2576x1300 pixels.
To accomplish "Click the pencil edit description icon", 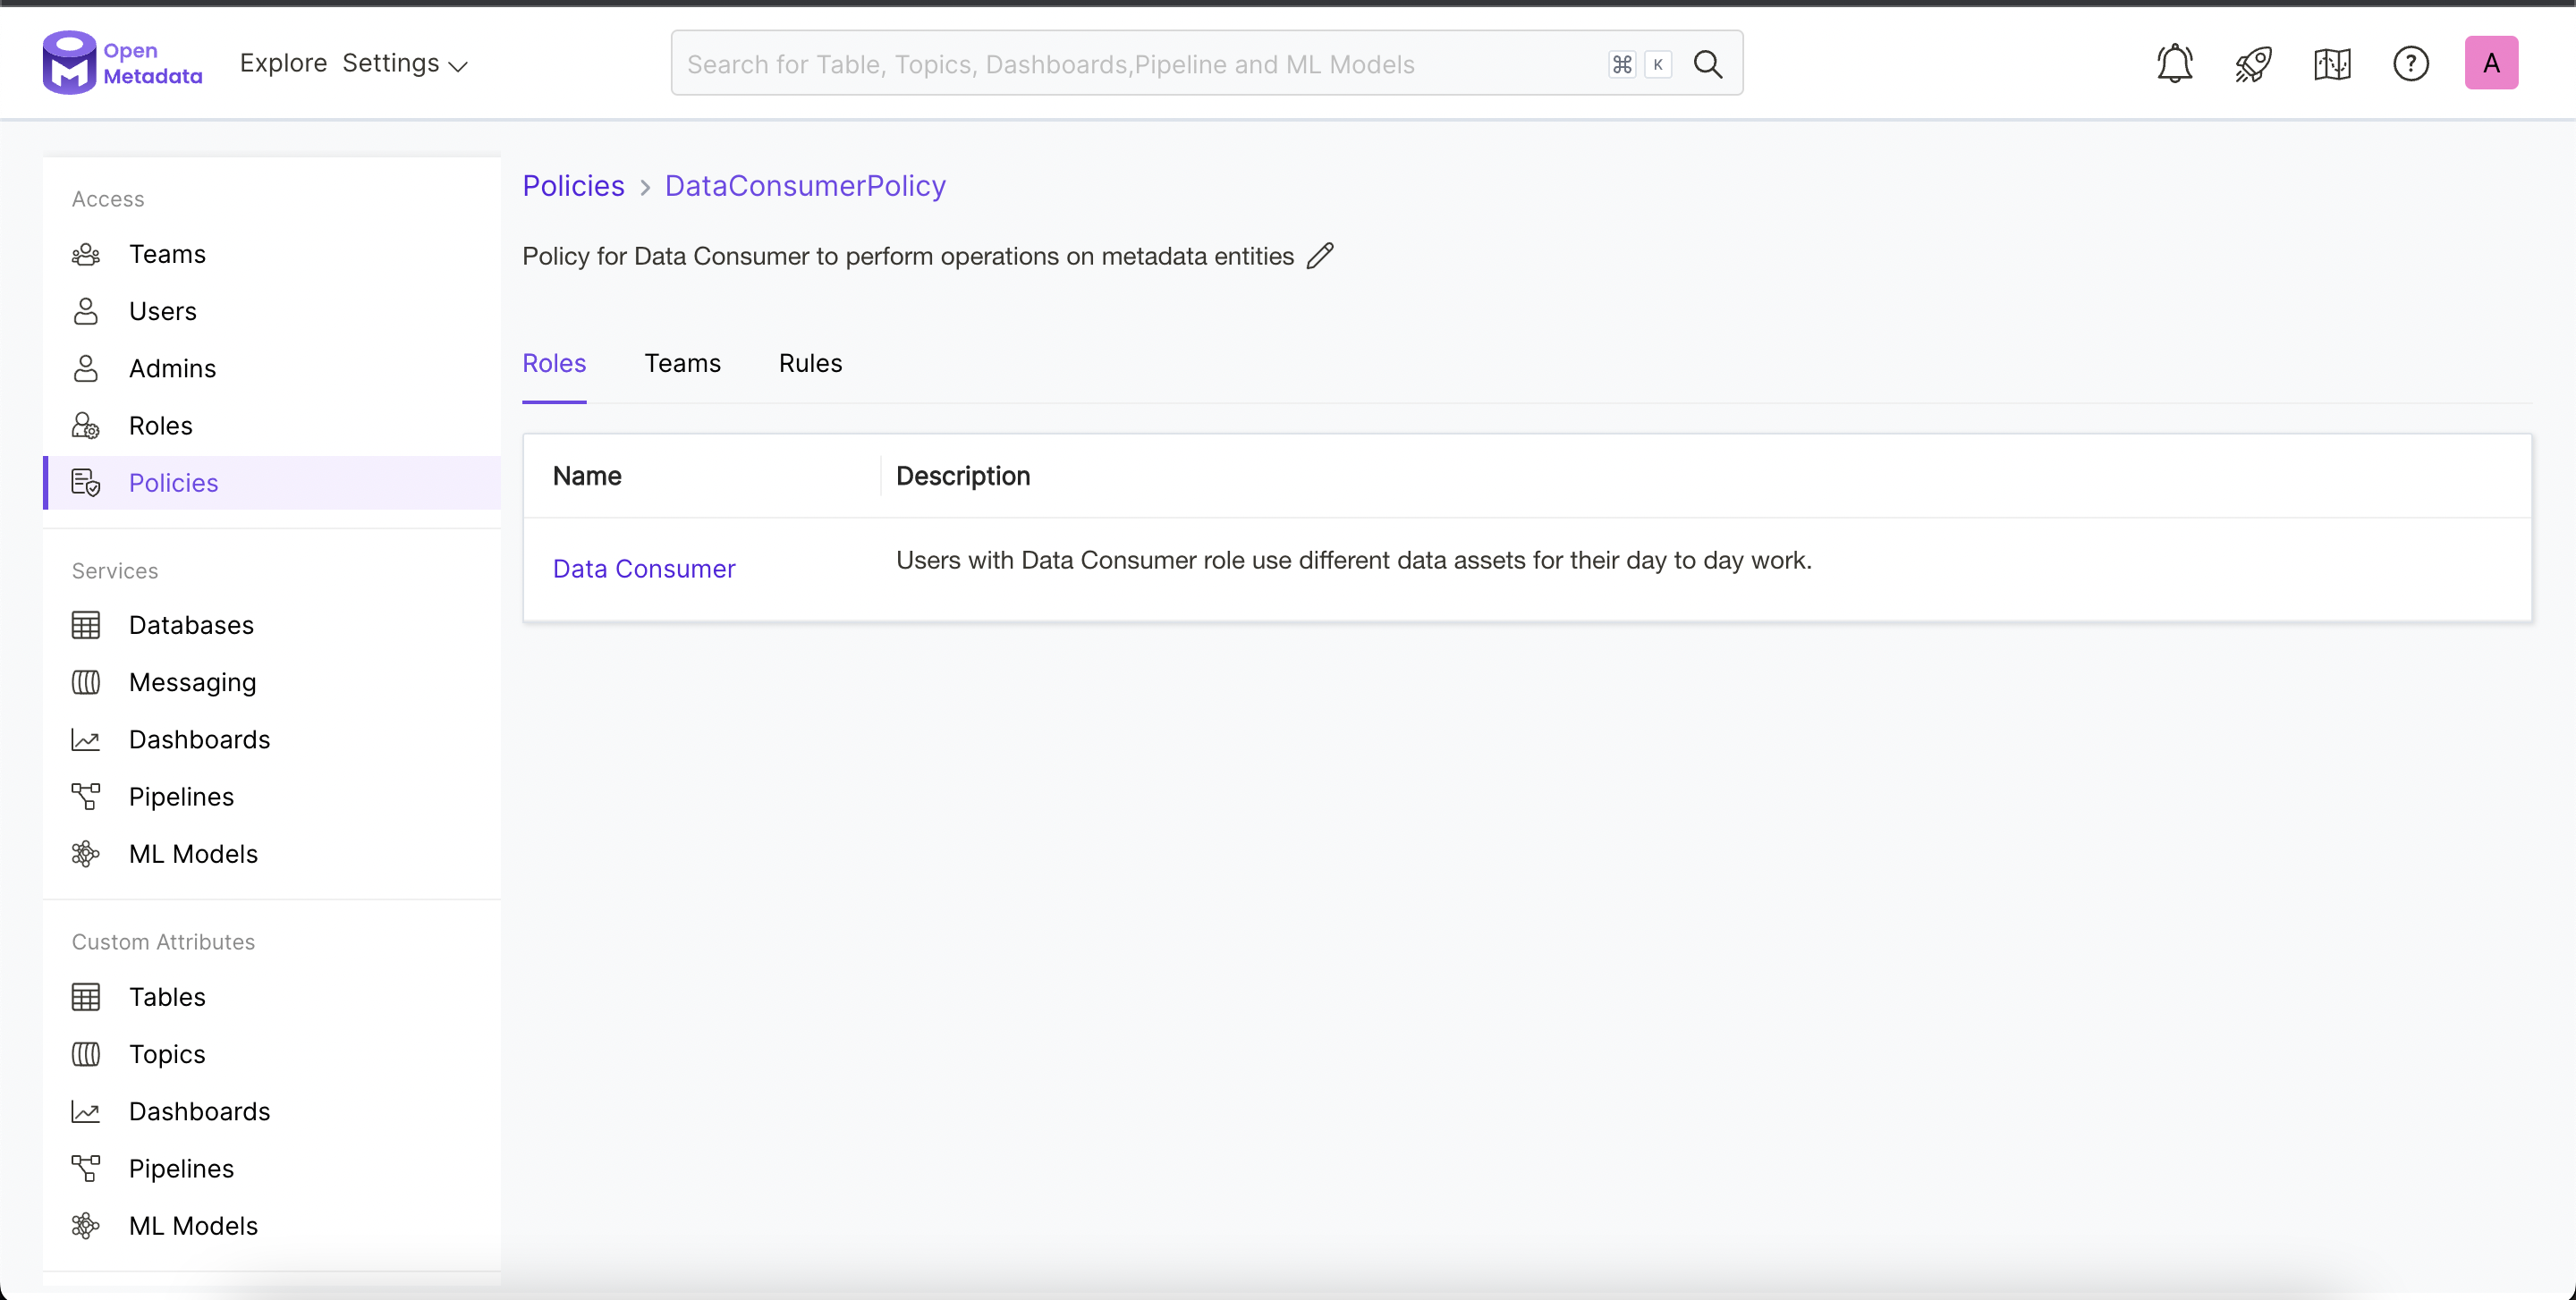I will pos(1320,256).
